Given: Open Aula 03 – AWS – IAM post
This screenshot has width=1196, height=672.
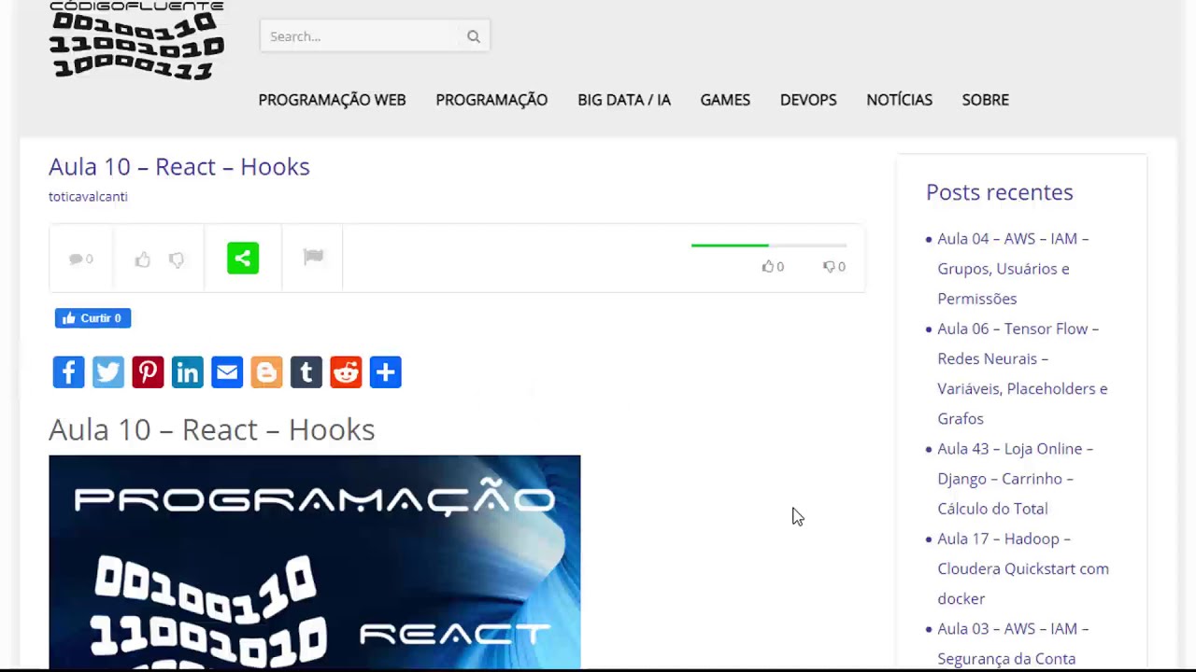Looking at the screenshot, I should tap(1013, 644).
